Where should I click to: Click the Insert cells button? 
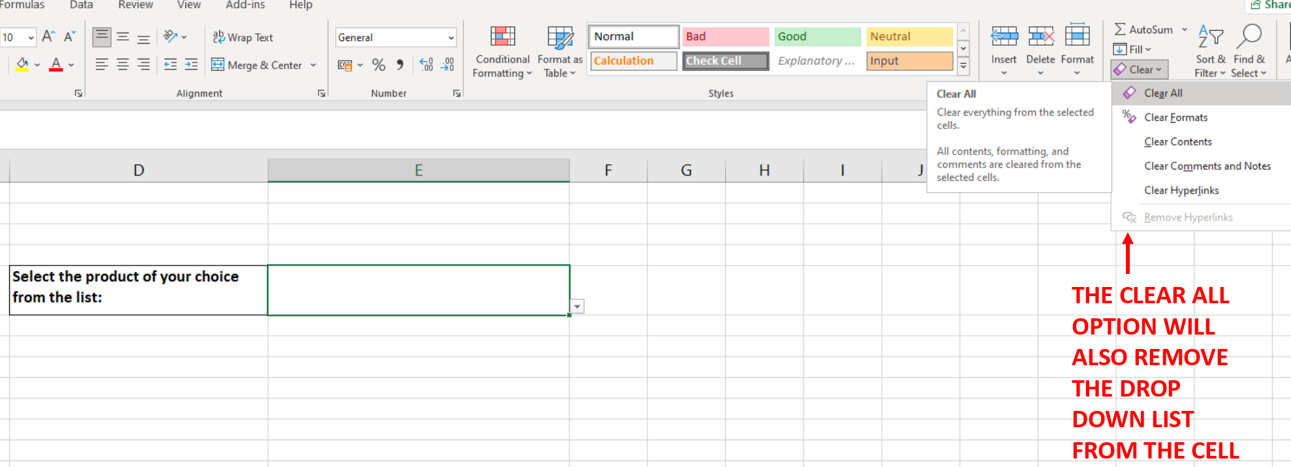point(1004,50)
